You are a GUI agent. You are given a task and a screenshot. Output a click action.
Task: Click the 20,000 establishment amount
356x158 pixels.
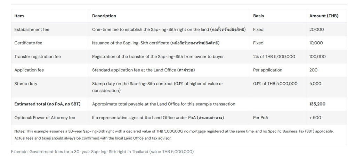click(316, 30)
